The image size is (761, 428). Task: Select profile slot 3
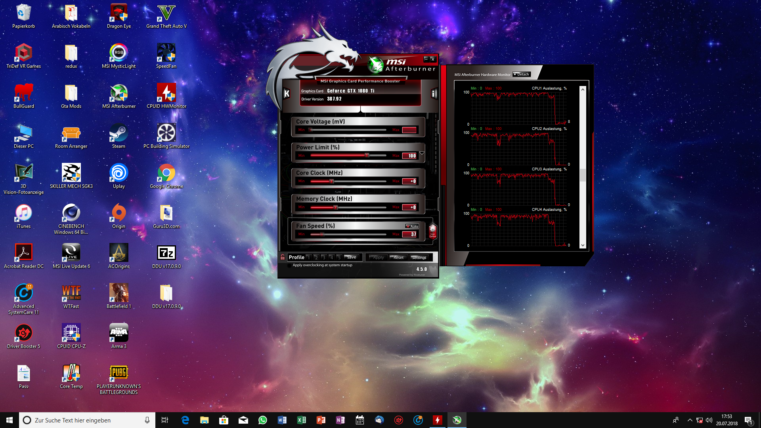click(x=323, y=258)
